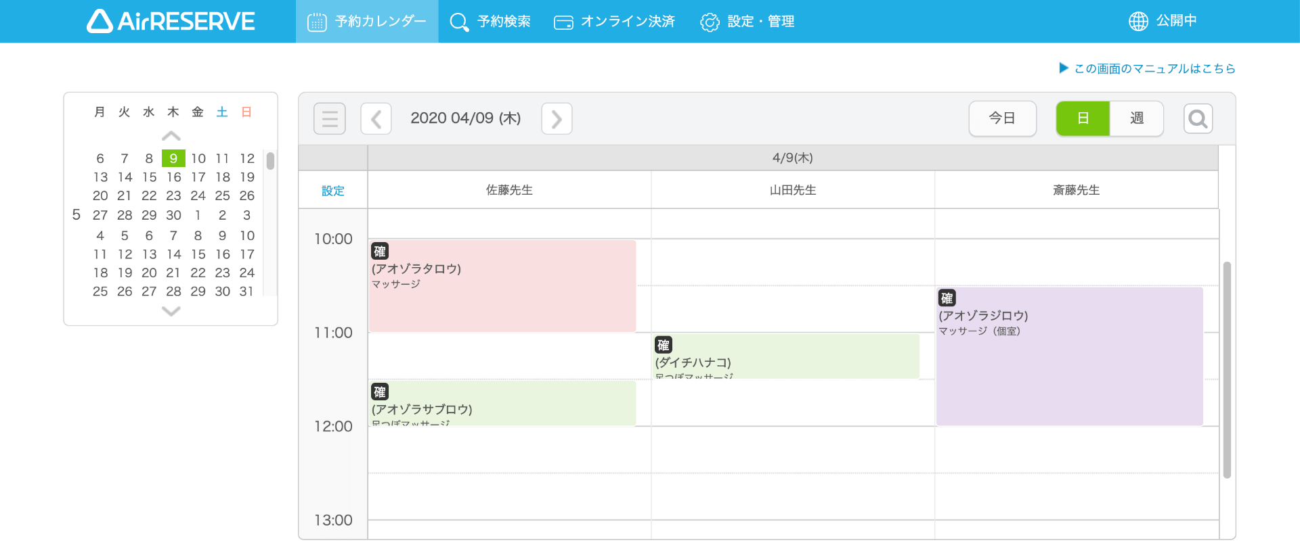
Task: Click the magnifier search icon in calendar toolbar
Action: coord(1198,119)
